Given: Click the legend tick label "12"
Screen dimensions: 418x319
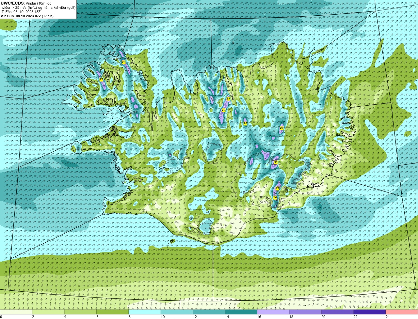Looking at the screenshot, I should [195, 317].
